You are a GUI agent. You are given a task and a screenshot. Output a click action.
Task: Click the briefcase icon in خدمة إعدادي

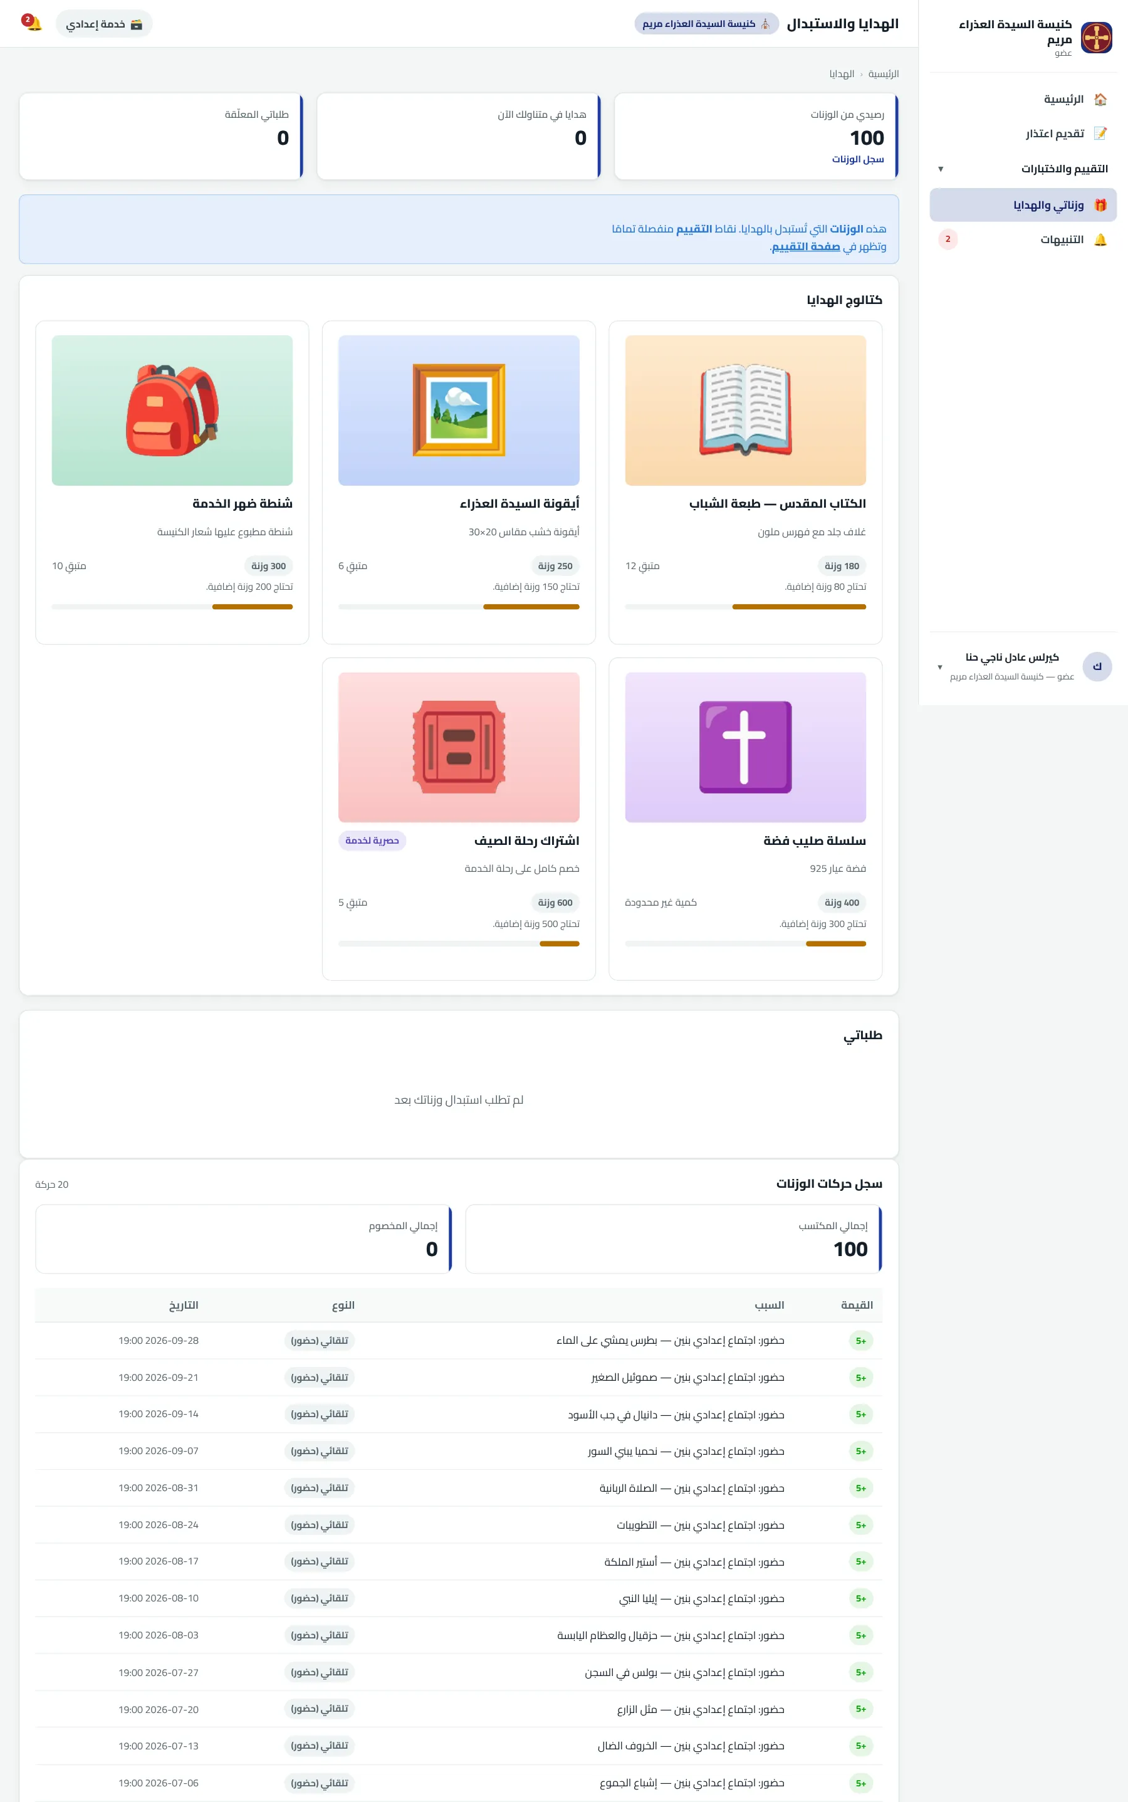click(x=137, y=24)
